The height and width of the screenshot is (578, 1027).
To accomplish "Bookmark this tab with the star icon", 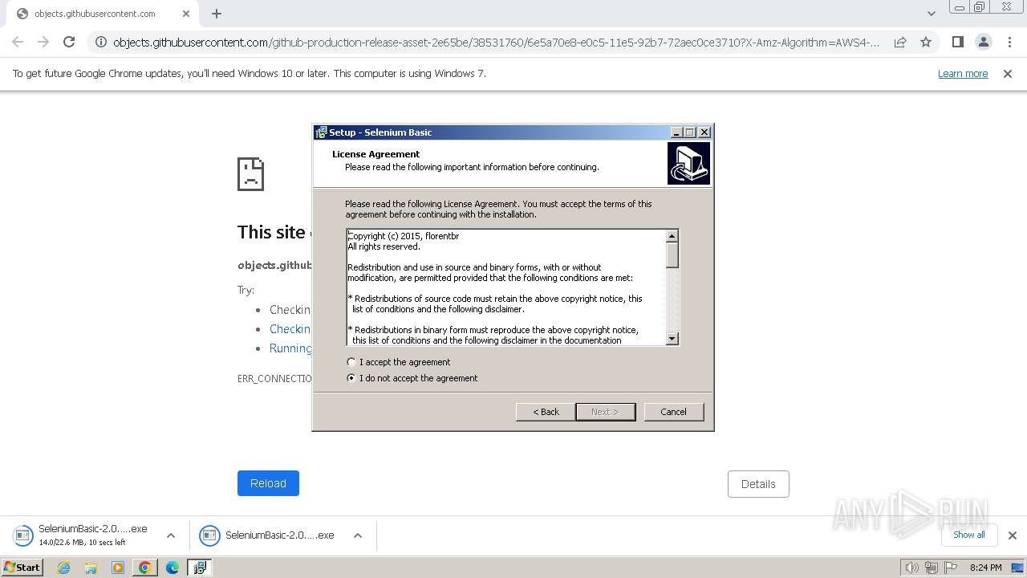I will [926, 42].
